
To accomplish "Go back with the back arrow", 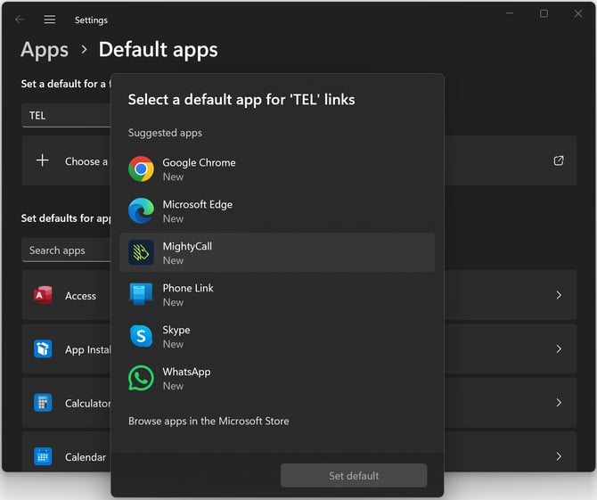I will 20,20.
